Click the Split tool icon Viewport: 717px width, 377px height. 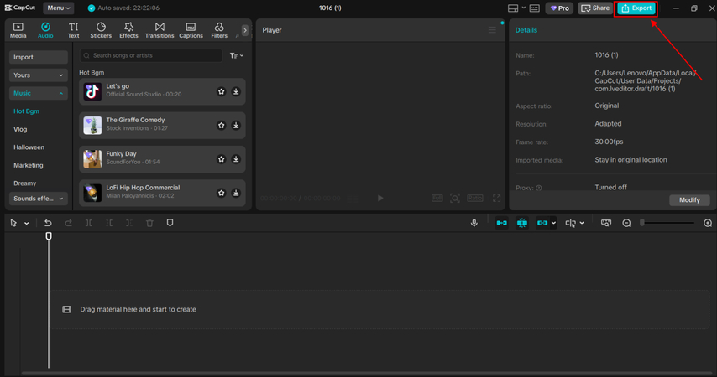(89, 223)
